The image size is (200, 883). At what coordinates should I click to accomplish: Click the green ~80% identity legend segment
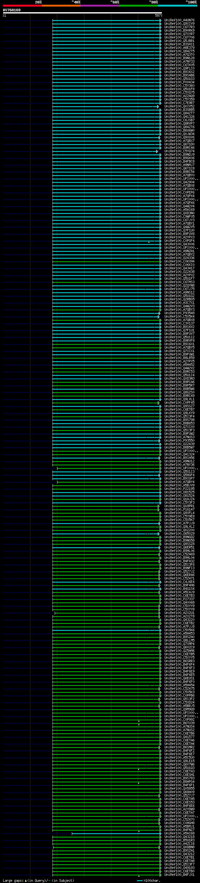click(x=139, y=6)
